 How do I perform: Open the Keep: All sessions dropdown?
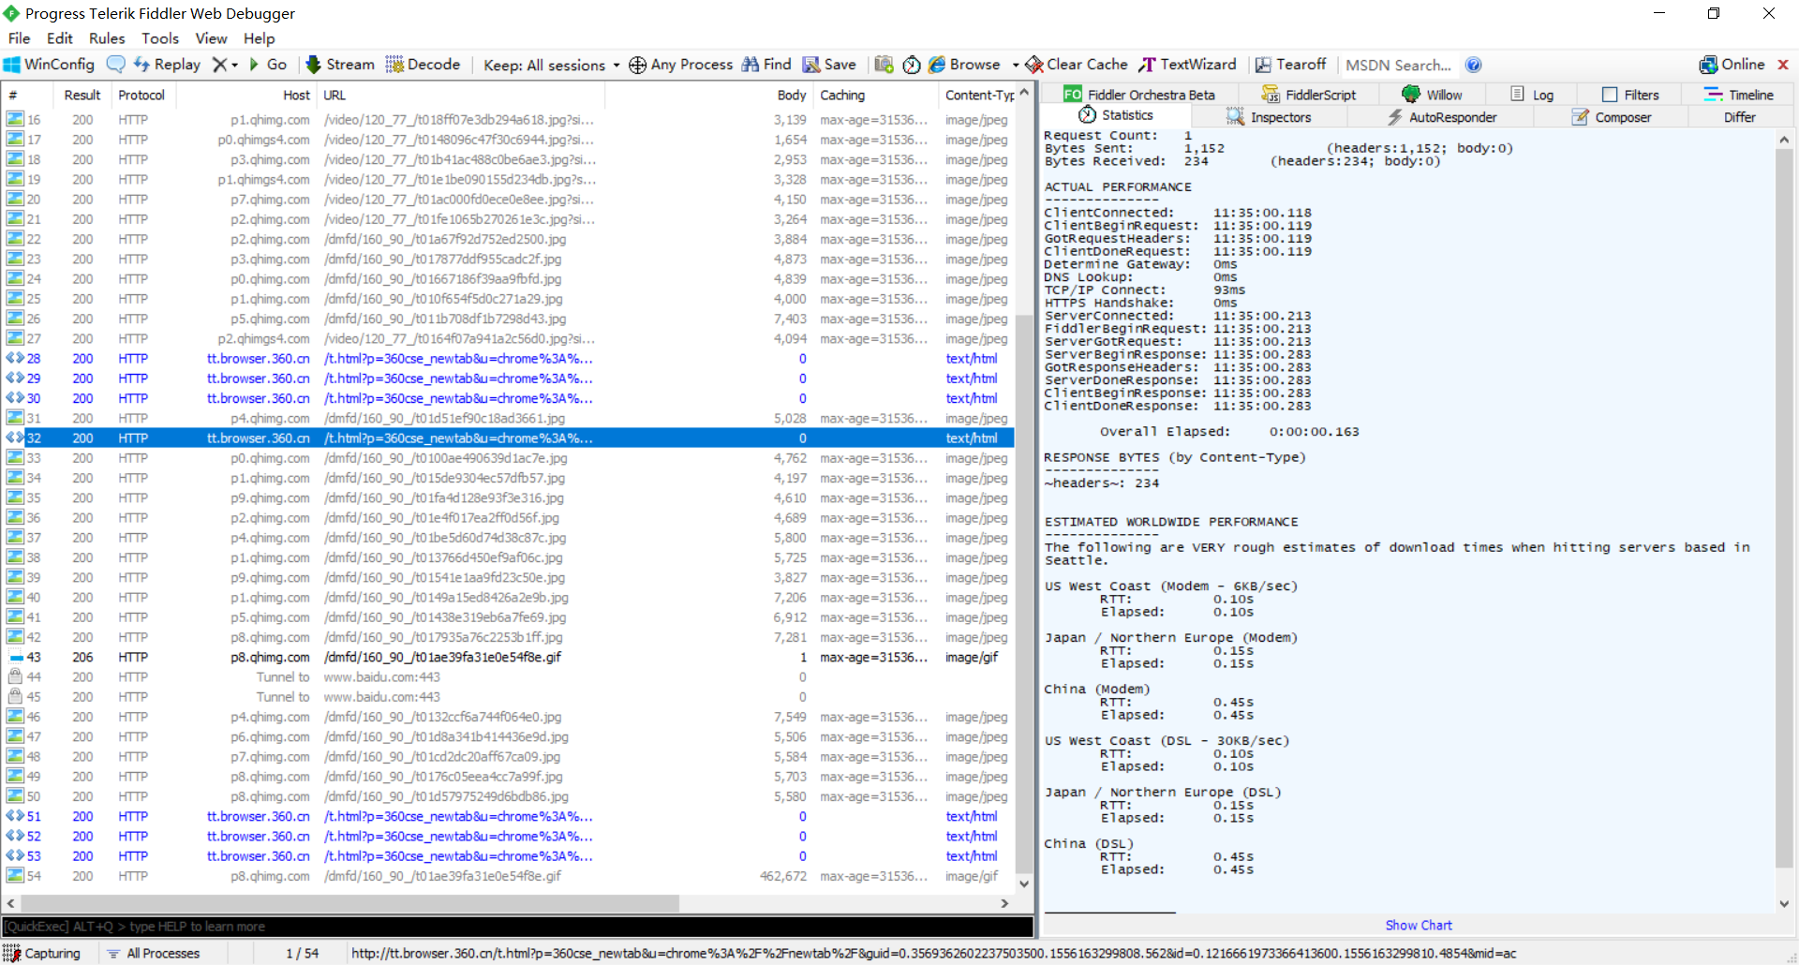pos(551,65)
